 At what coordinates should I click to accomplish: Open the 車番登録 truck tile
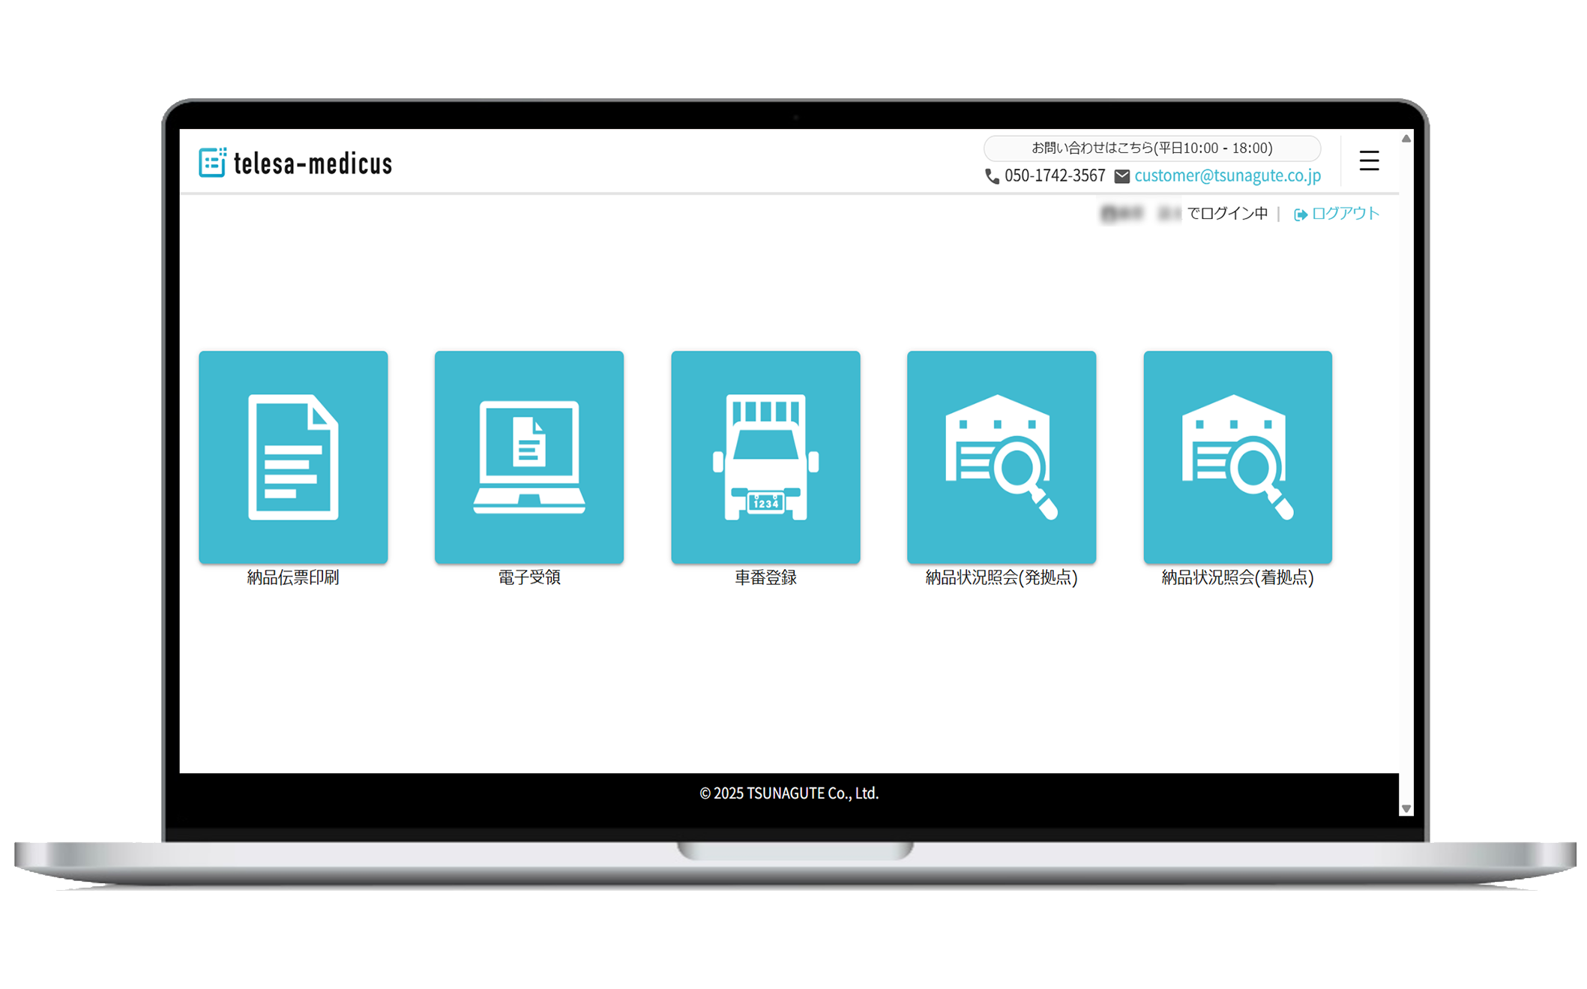tap(765, 457)
